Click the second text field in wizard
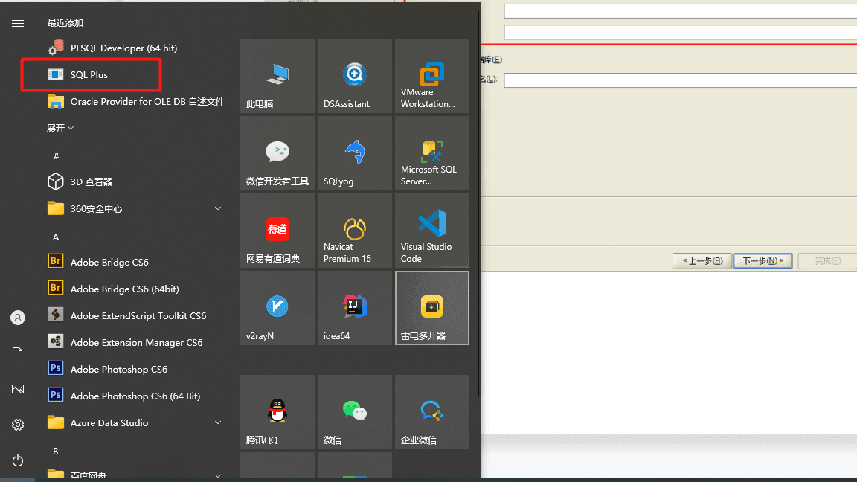This screenshot has height=482, width=857. click(681, 32)
